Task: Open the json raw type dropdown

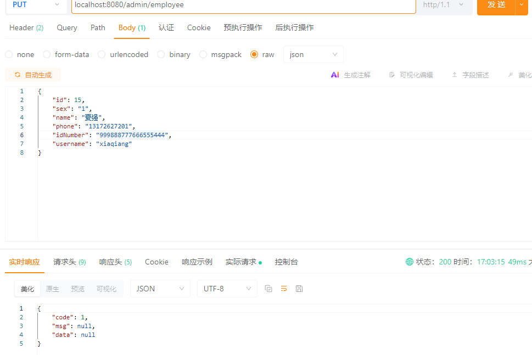Action: [313, 54]
